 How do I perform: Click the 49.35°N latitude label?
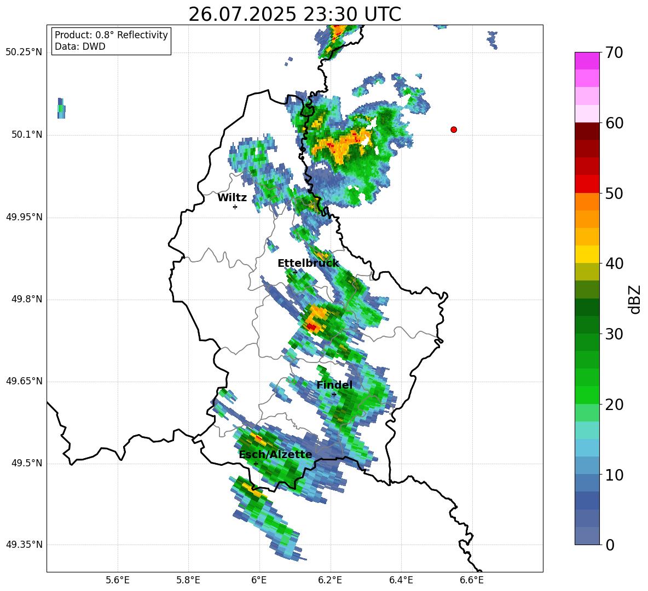coord(24,545)
